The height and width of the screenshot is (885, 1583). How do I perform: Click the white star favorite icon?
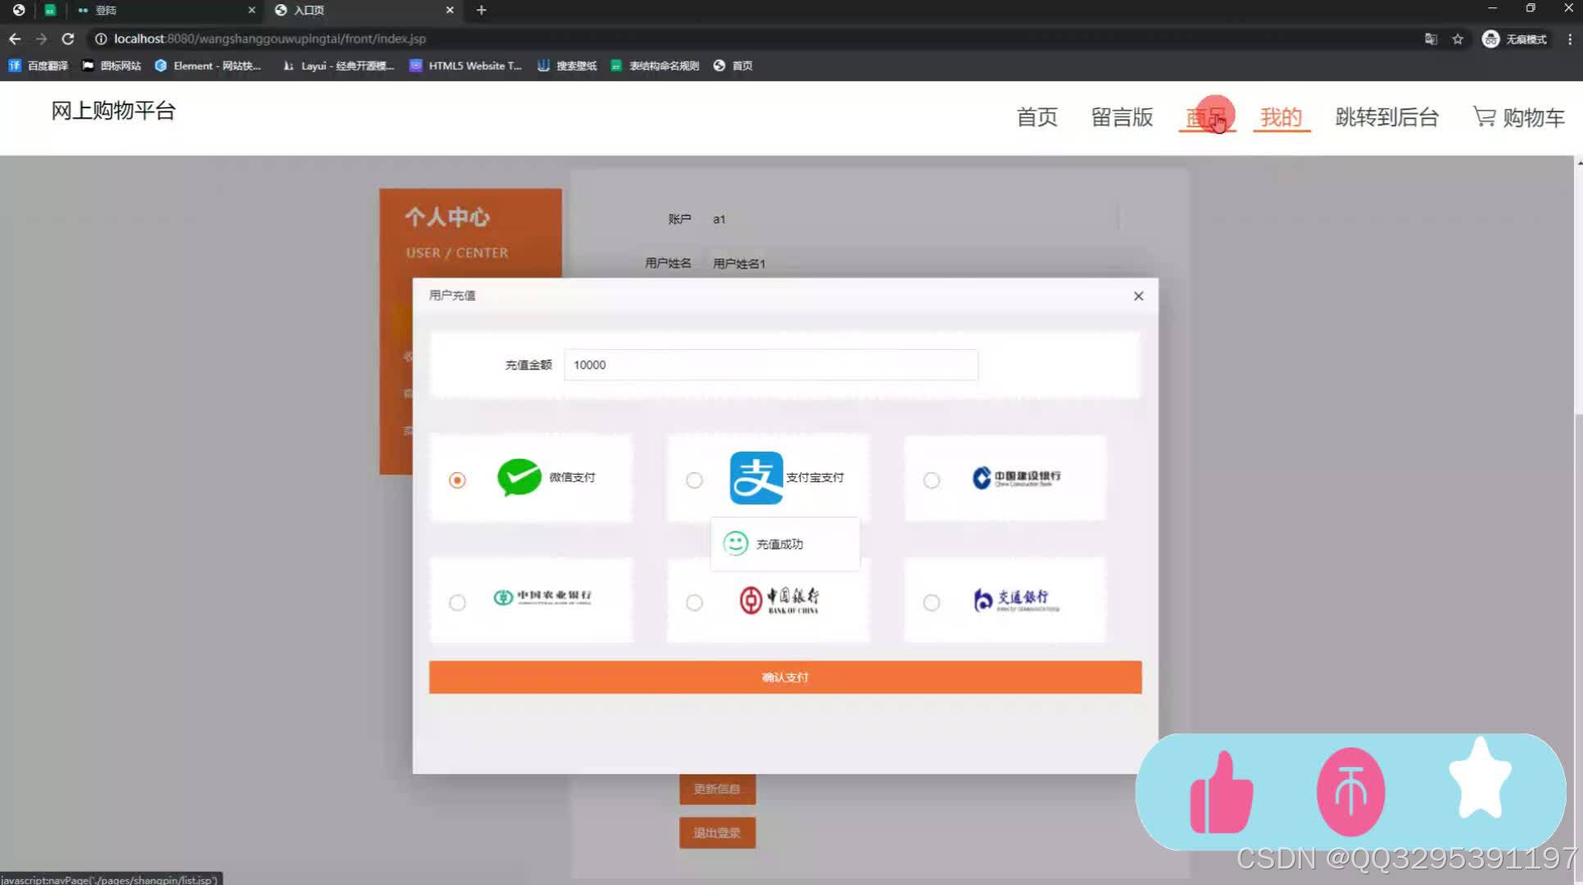tap(1480, 778)
